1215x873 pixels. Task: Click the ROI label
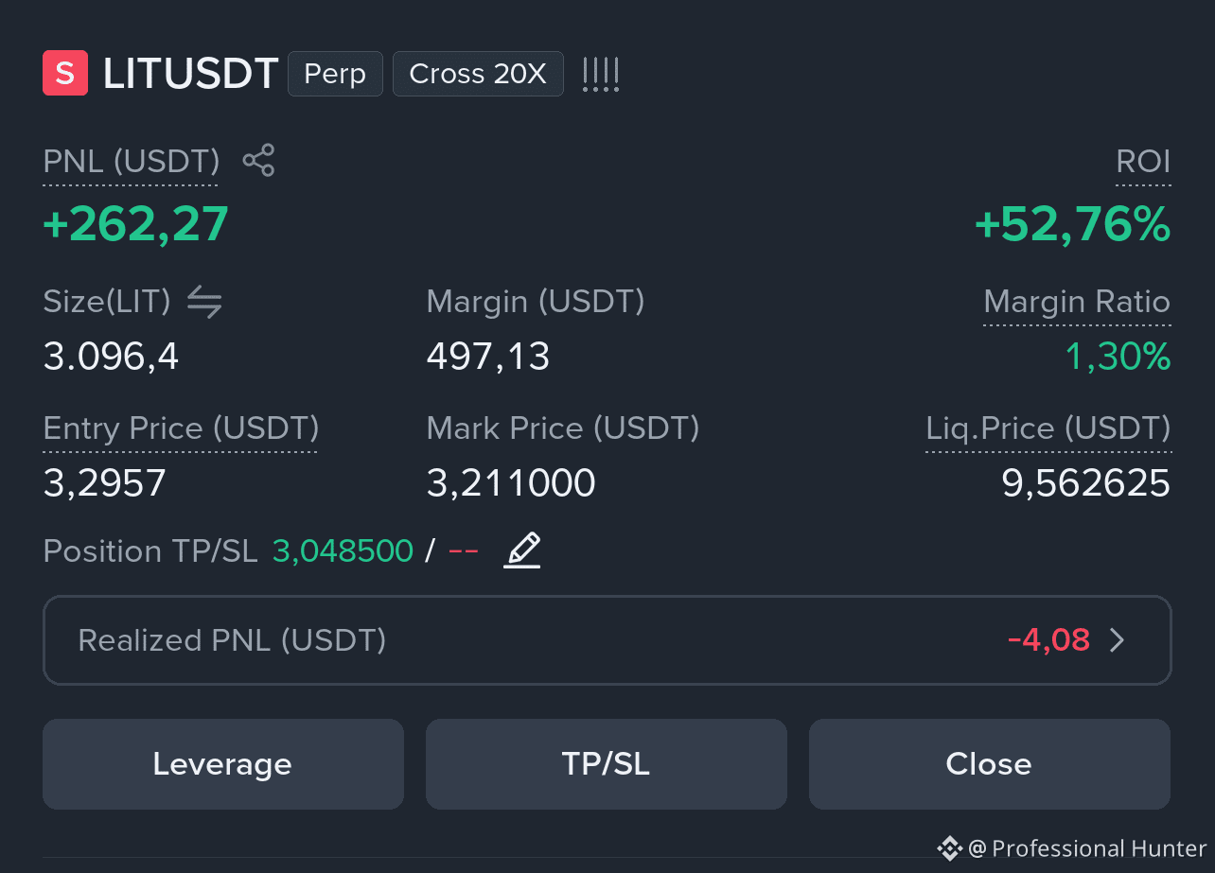point(1143,162)
